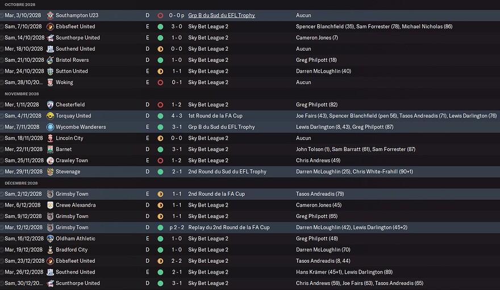
Task: Click the Southampton U23 club badge
Action: (50, 15)
